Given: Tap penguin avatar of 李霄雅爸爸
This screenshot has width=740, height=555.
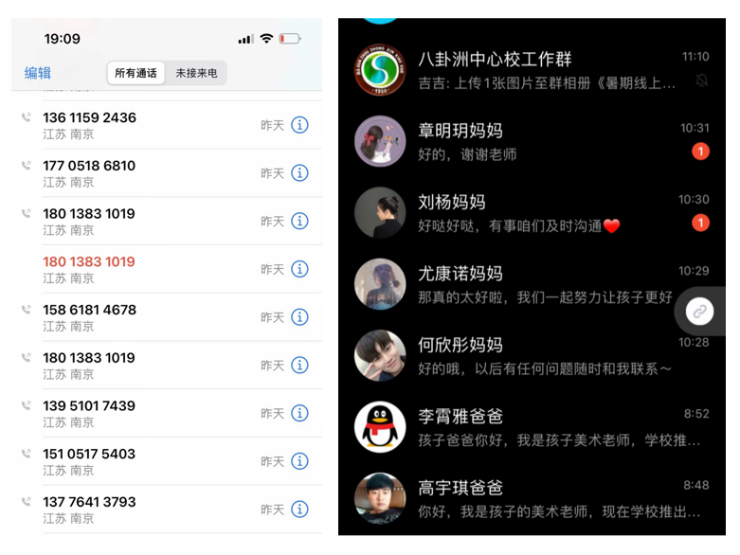Looking at the screenshot, I should click(x=380, y=427).
